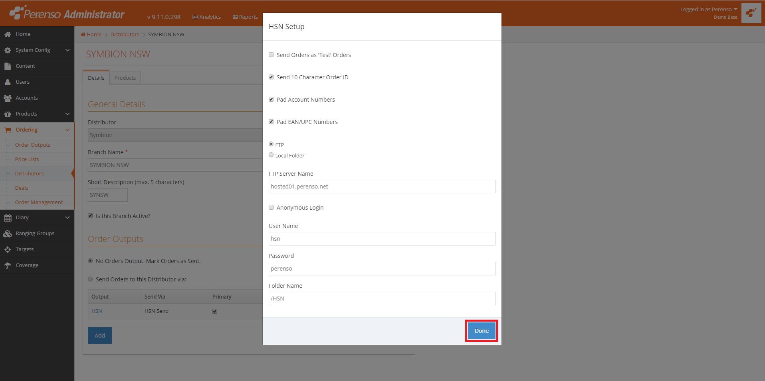
Task: Toggle Pad Account Numbers checkbox
Action: tap(271, 99)
